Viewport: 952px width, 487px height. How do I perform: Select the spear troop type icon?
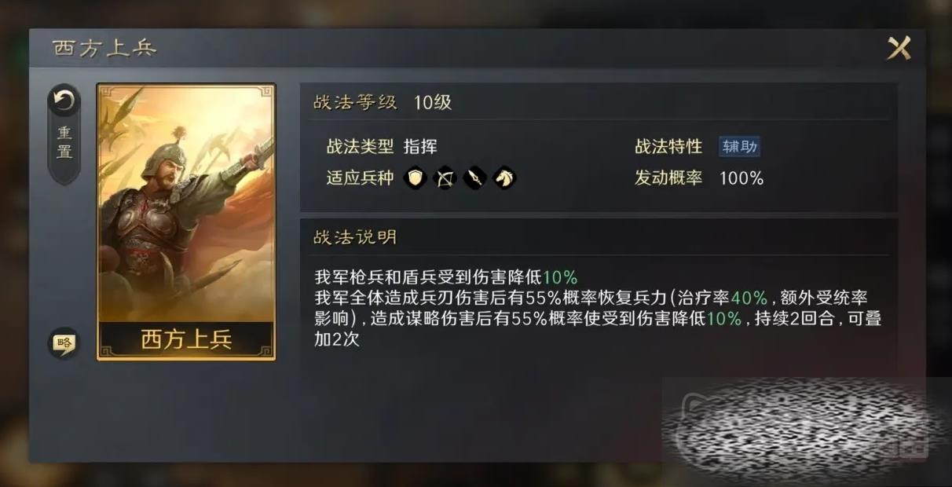[474, 178]
